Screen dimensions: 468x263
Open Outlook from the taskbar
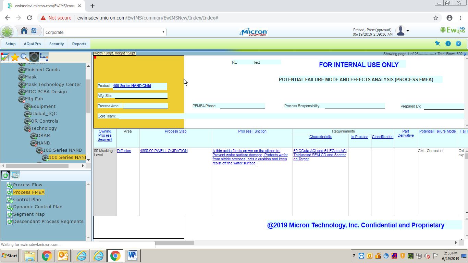(63, 256)
